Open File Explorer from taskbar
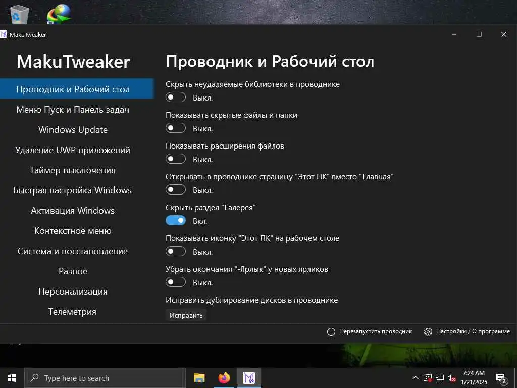 click(x=199, y=378)
